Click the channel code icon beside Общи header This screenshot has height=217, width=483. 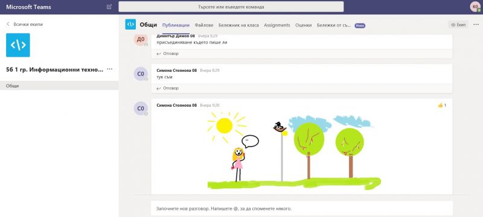(130, 24)
